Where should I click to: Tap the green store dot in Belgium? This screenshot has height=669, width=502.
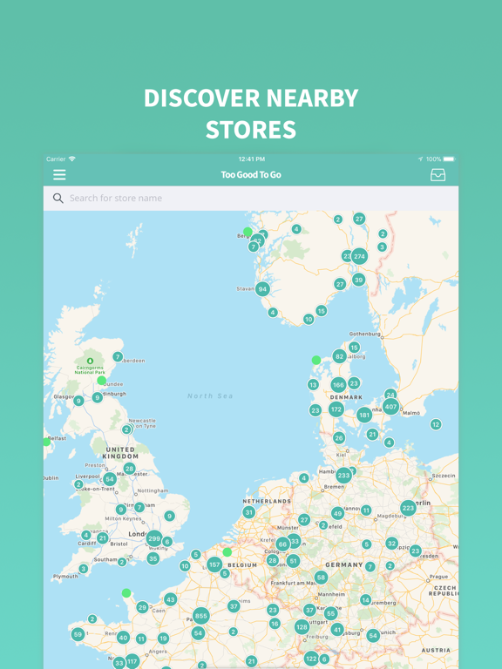(x=227, y=552)
